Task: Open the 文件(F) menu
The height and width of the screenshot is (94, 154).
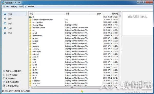Action: pos(6,7)
